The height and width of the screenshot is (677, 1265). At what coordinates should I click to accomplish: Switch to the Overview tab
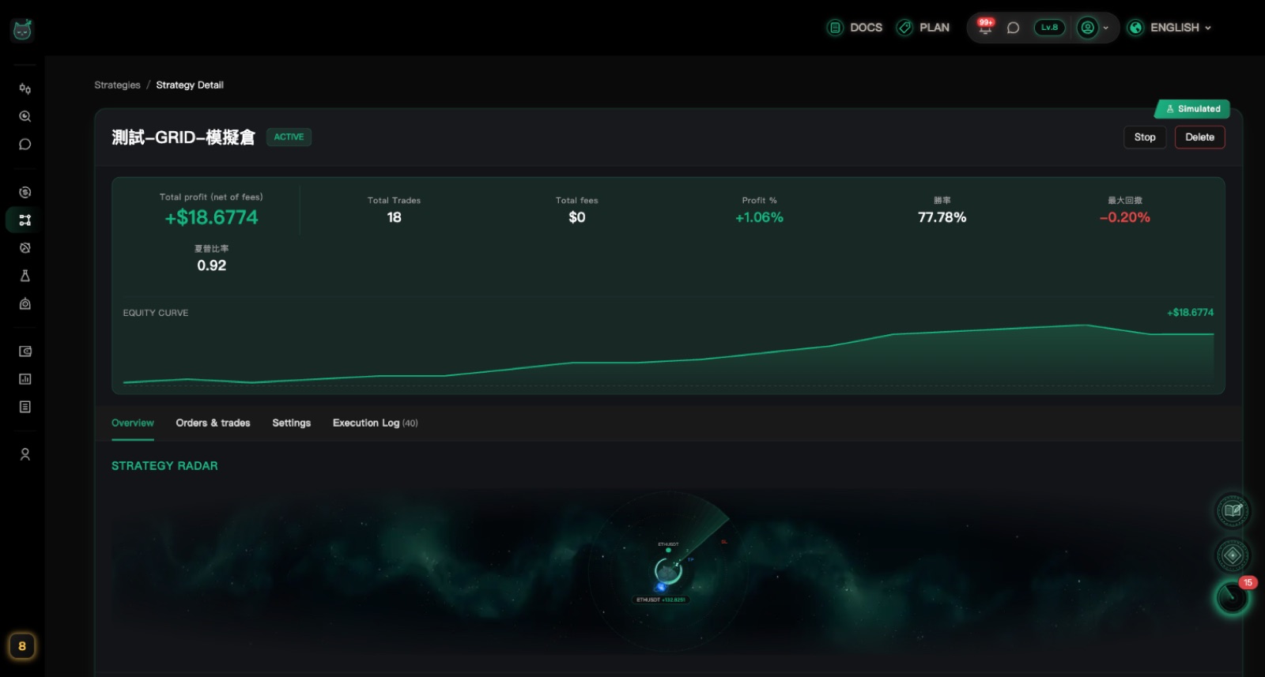(x=133, y=423)
